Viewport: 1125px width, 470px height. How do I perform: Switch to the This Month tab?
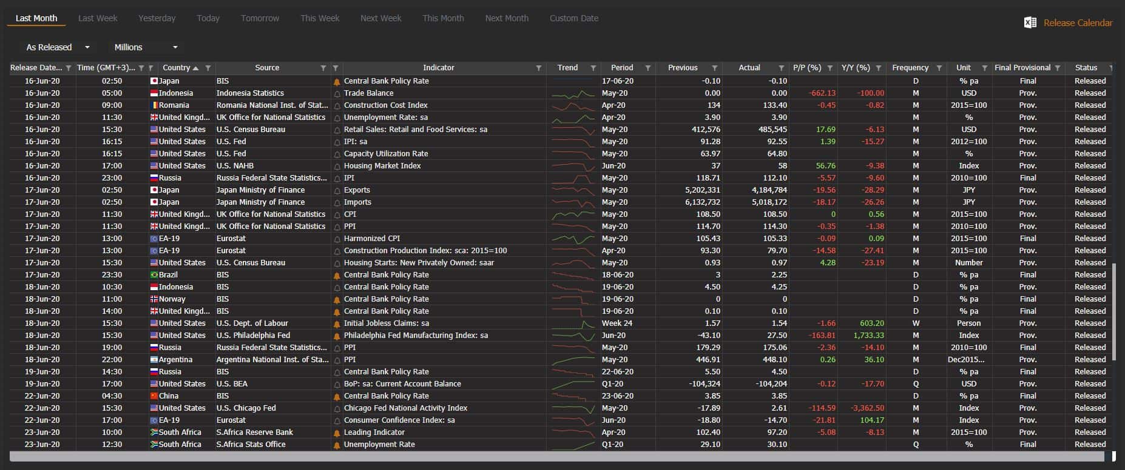click(x=444, y=18)
